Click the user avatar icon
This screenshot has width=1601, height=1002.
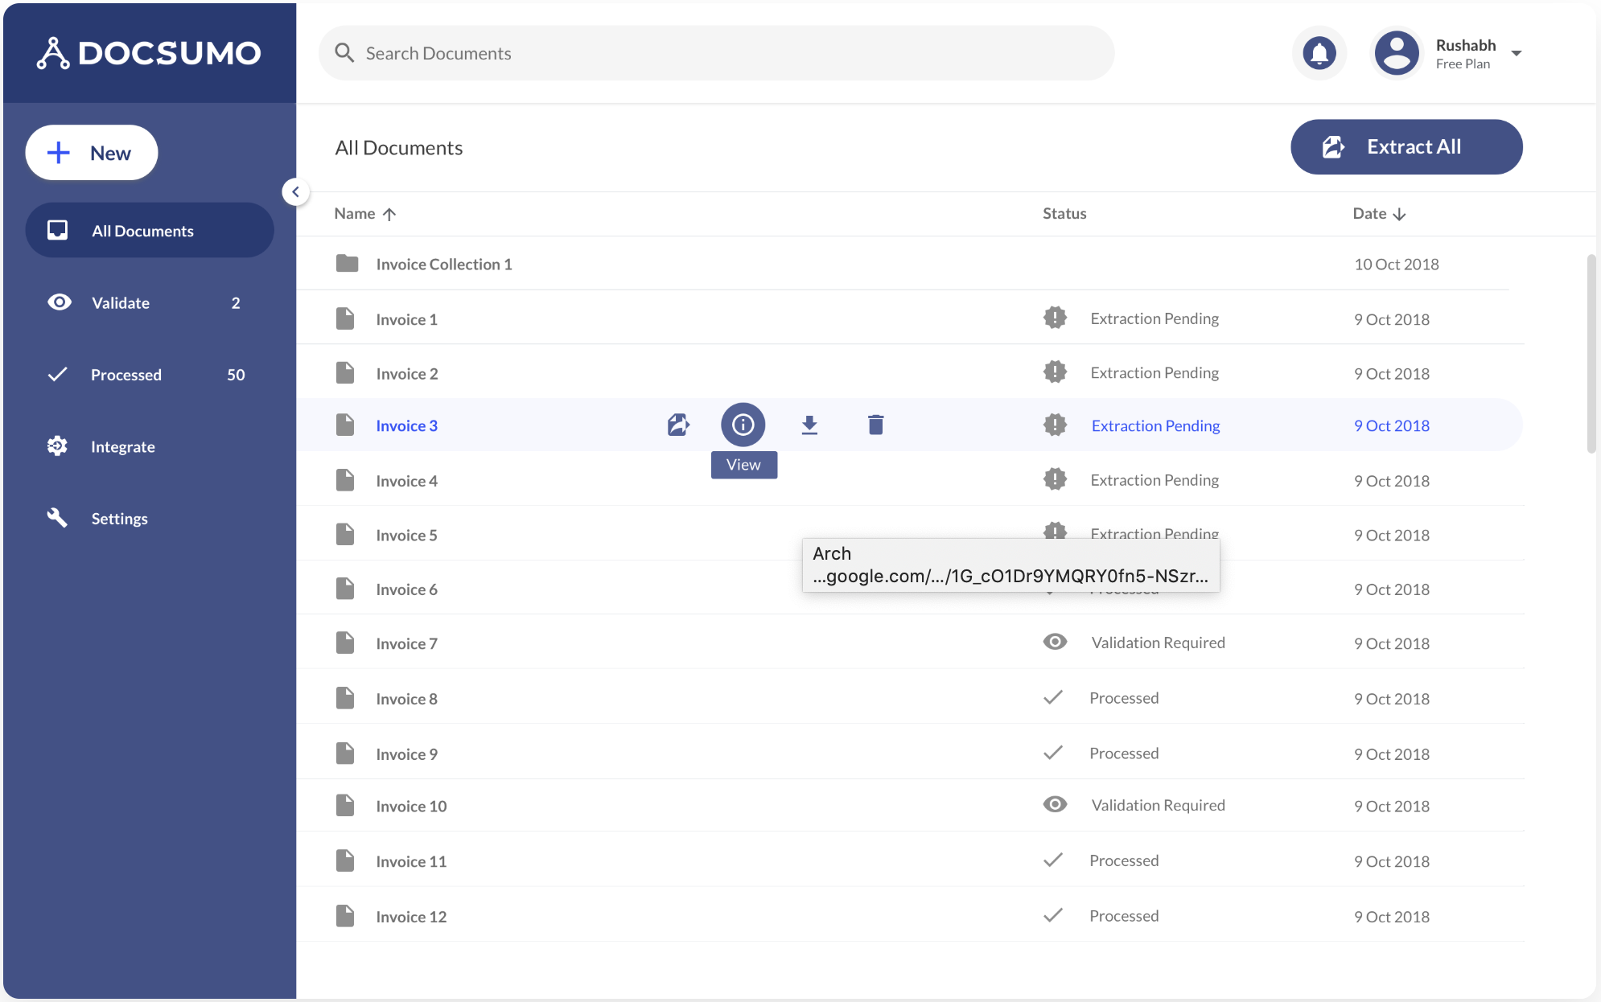point(1397,53)
